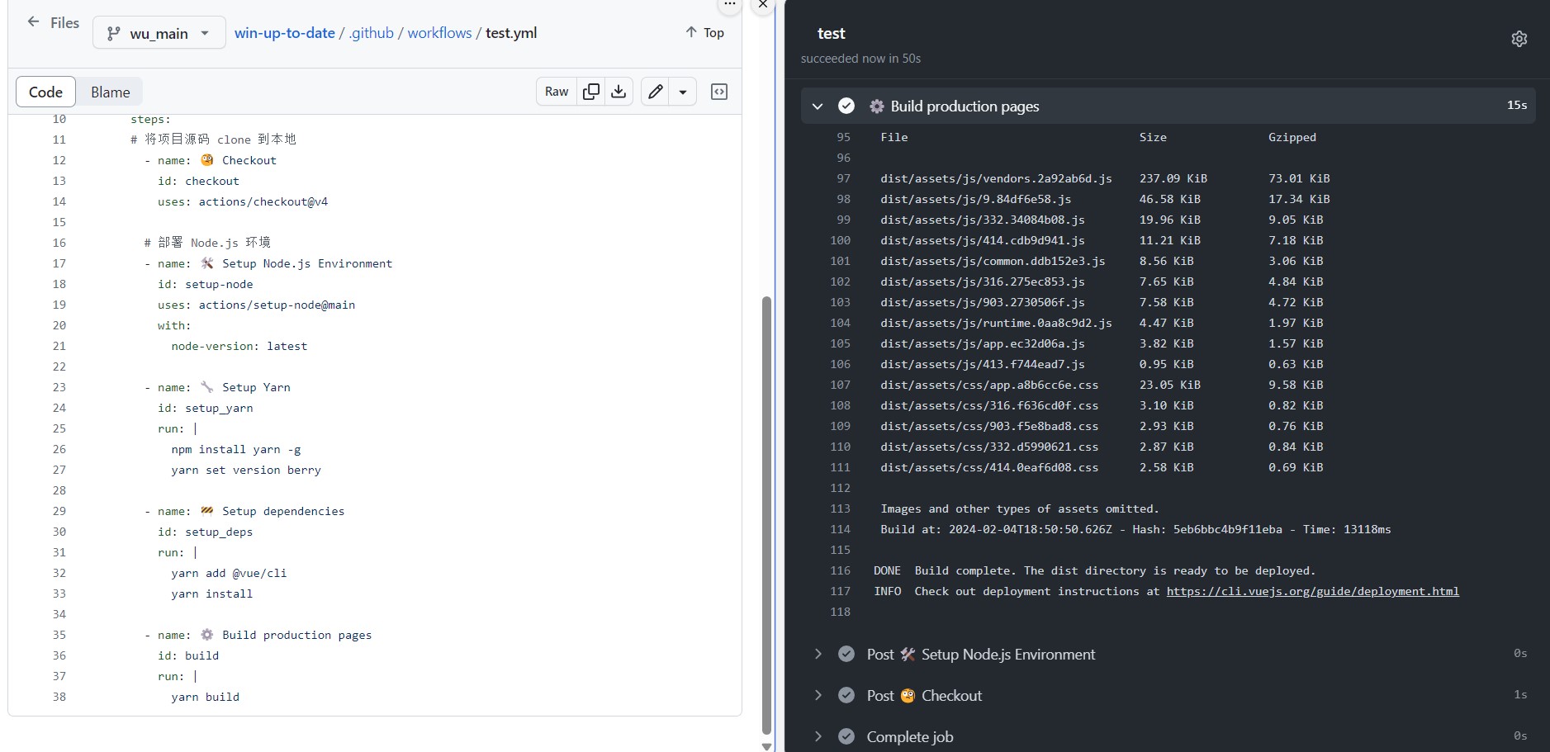Open the win-up-to-date breadcrumb link
This screenshot has width=1550, height=752.
pyautogui.click(x=284, y=33)
